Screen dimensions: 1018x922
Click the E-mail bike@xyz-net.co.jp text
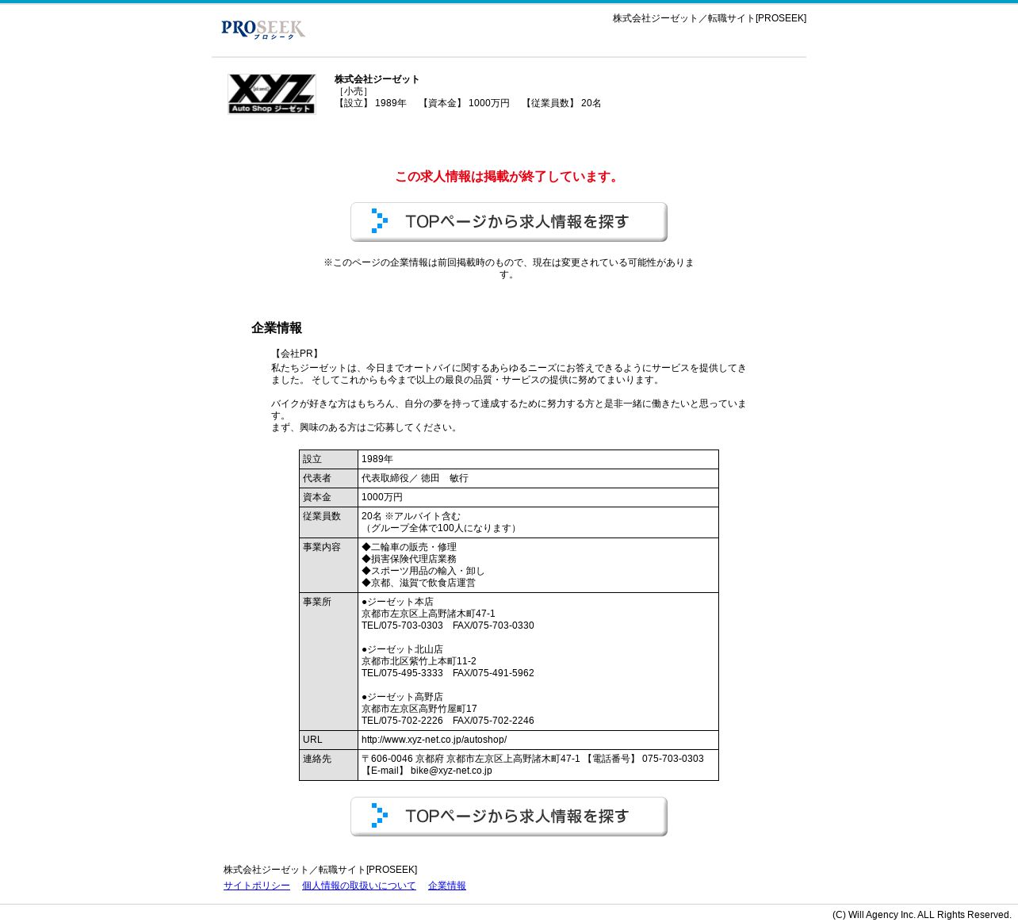click(427, 771)
